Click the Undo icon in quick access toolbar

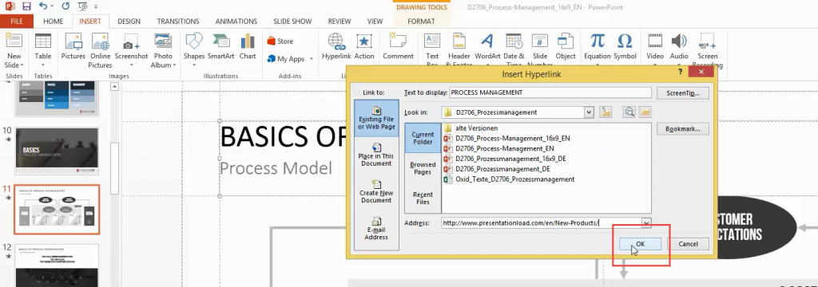point(43,6)
